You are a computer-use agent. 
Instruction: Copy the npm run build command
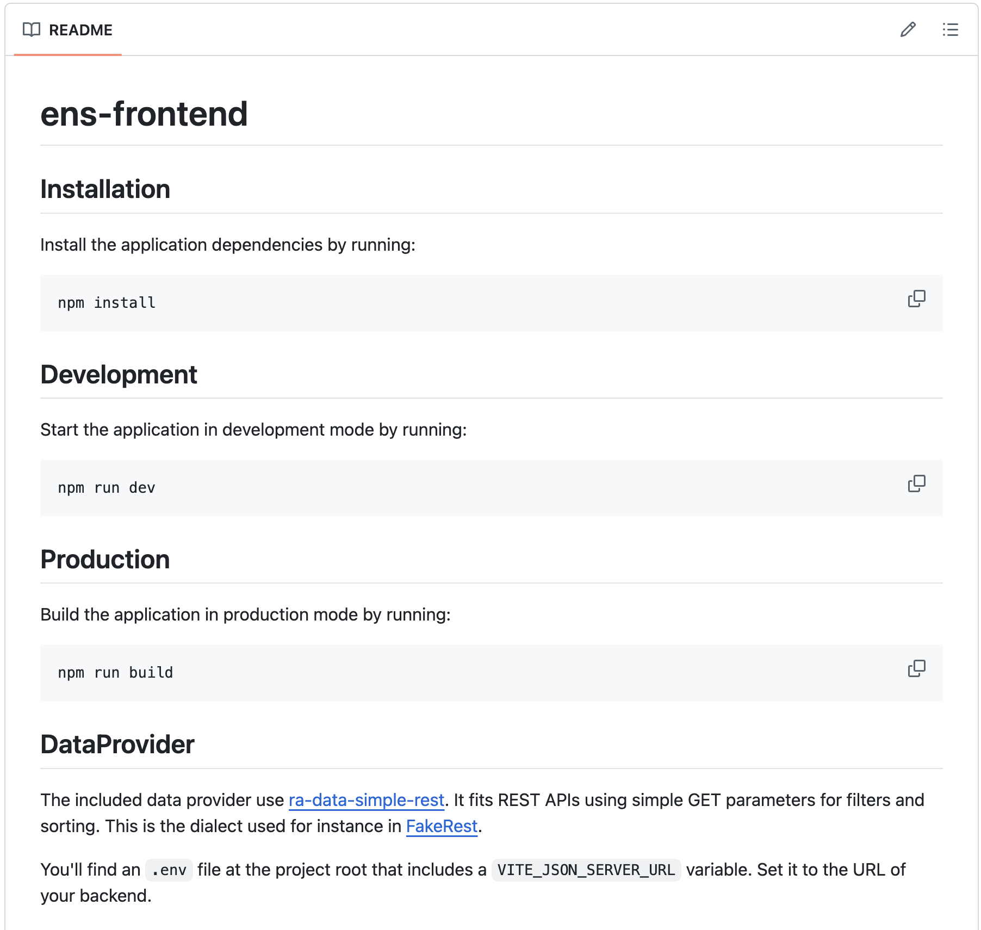(916, 668)
